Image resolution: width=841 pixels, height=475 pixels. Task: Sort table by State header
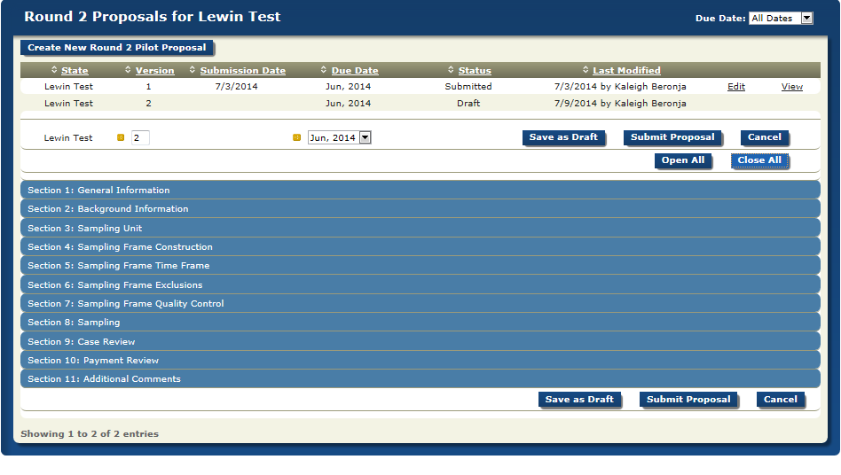[x=75, y=70]
